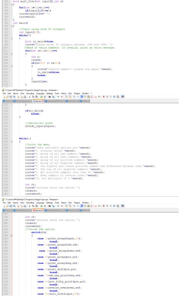Open the Settings menu in the bottom window
This screenshot has width=179, height=296.
click(49, 203)
